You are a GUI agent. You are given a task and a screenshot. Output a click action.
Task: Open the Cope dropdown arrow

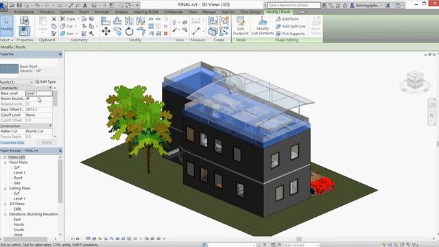pos(78,19)
